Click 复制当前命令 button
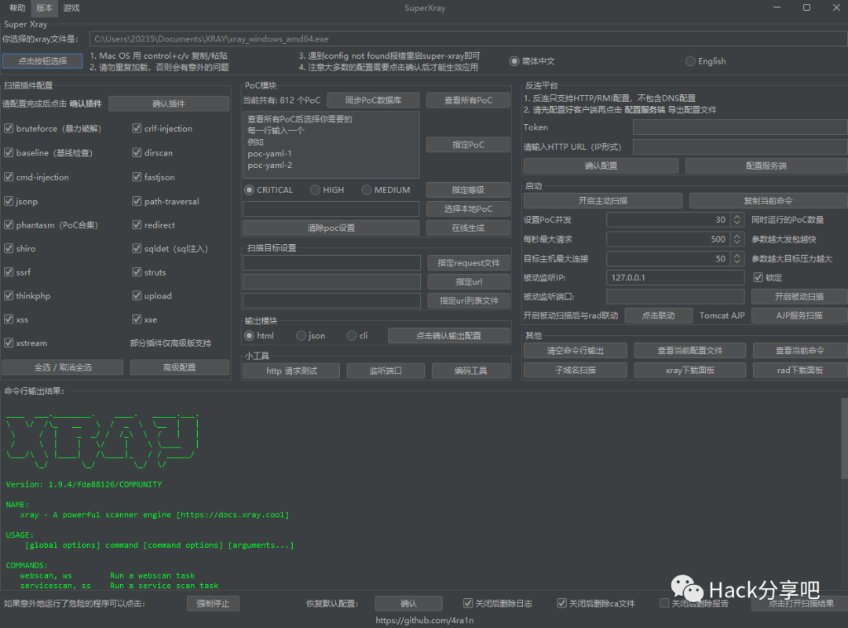The image size is (848, 628). [x=768, y=201]
